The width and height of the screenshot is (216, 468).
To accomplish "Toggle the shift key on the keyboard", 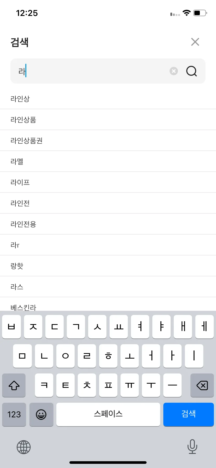I will (x=14, y=385).
